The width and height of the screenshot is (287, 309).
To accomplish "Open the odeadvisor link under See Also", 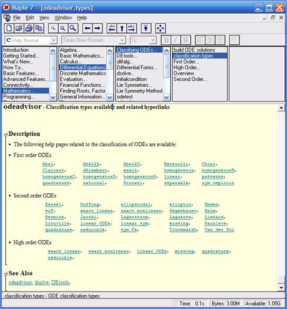I will [20, 283].
